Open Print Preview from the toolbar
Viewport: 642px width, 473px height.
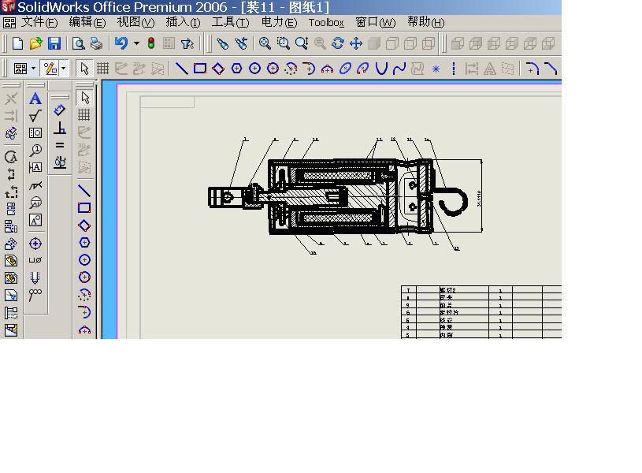pos(78,44)
